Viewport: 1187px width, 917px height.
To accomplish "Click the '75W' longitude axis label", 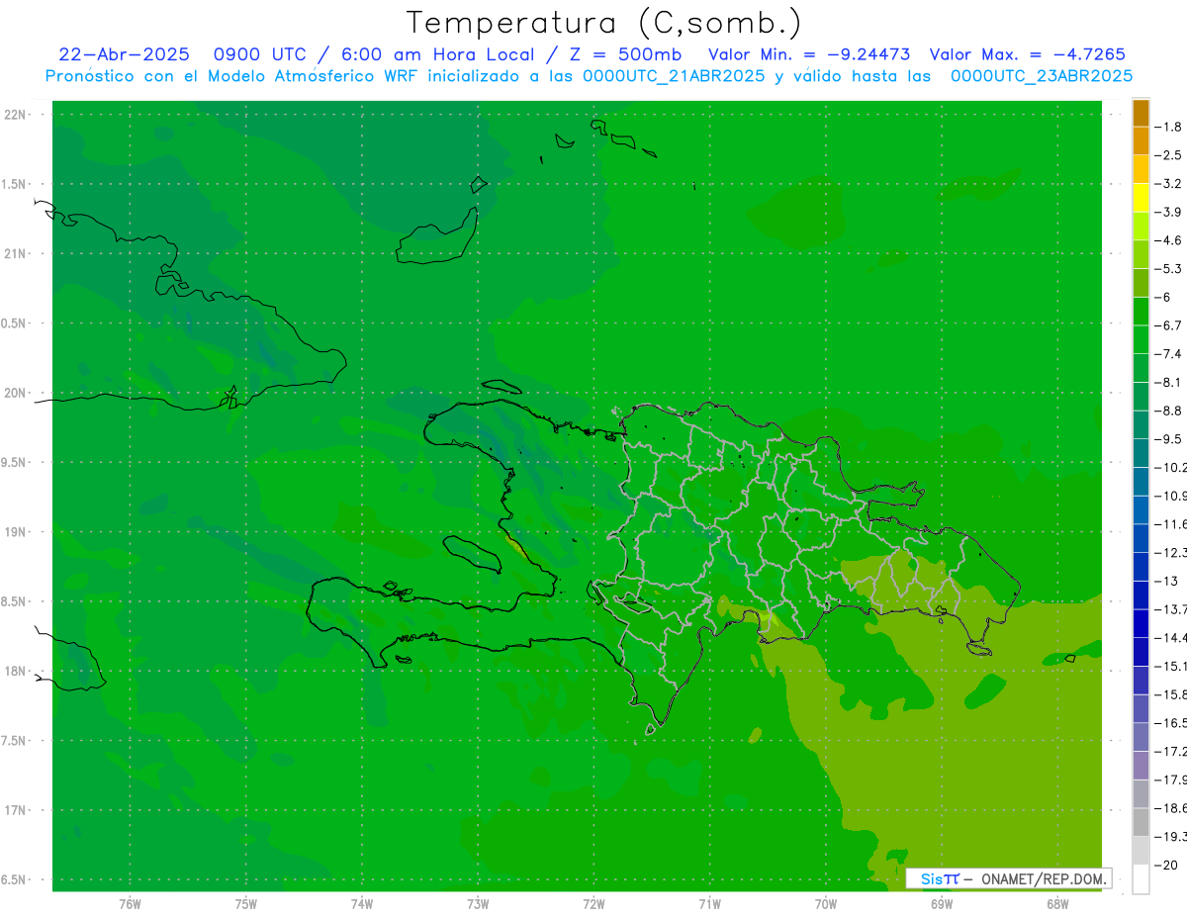I will tap(246, 902).
